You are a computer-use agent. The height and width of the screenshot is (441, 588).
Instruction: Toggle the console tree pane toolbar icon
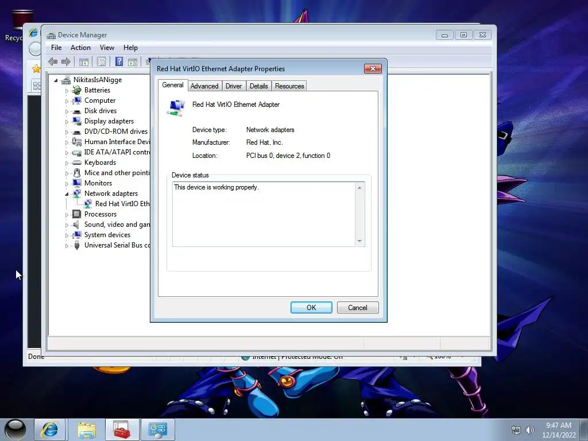84,62
